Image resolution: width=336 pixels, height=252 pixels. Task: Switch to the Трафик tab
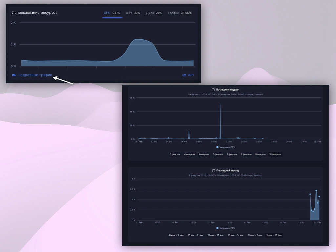181,13
